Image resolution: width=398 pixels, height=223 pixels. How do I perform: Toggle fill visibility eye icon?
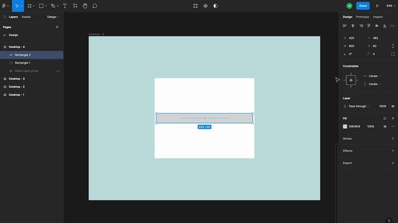(x=385, y=126)
